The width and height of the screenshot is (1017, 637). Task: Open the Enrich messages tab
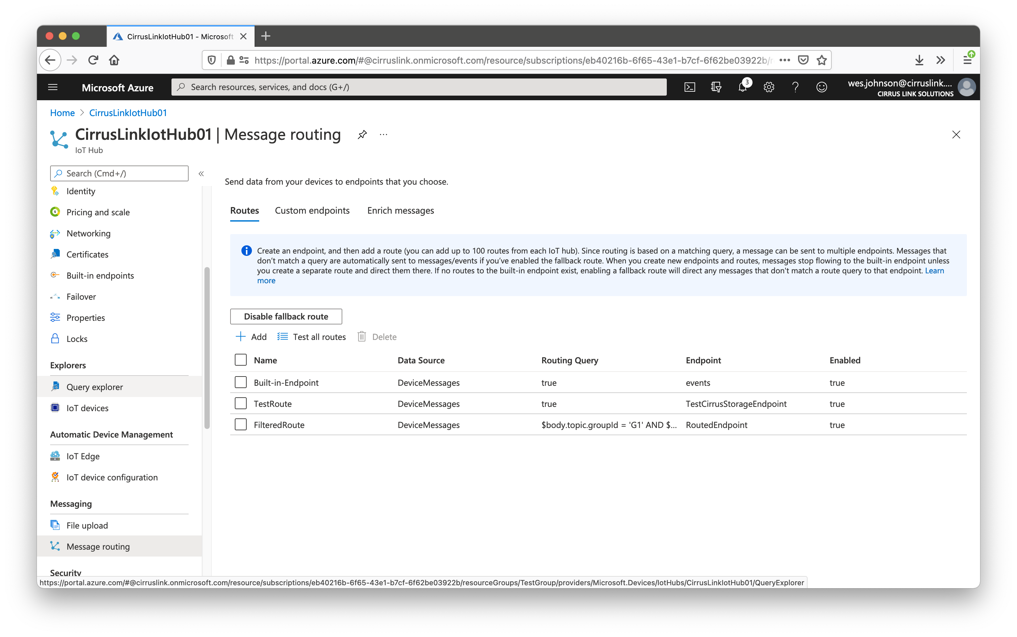(x=400, y=211)
